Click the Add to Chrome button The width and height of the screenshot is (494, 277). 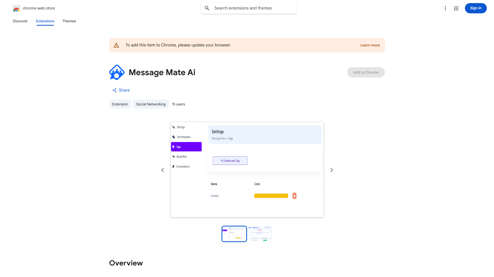(366, 72)
